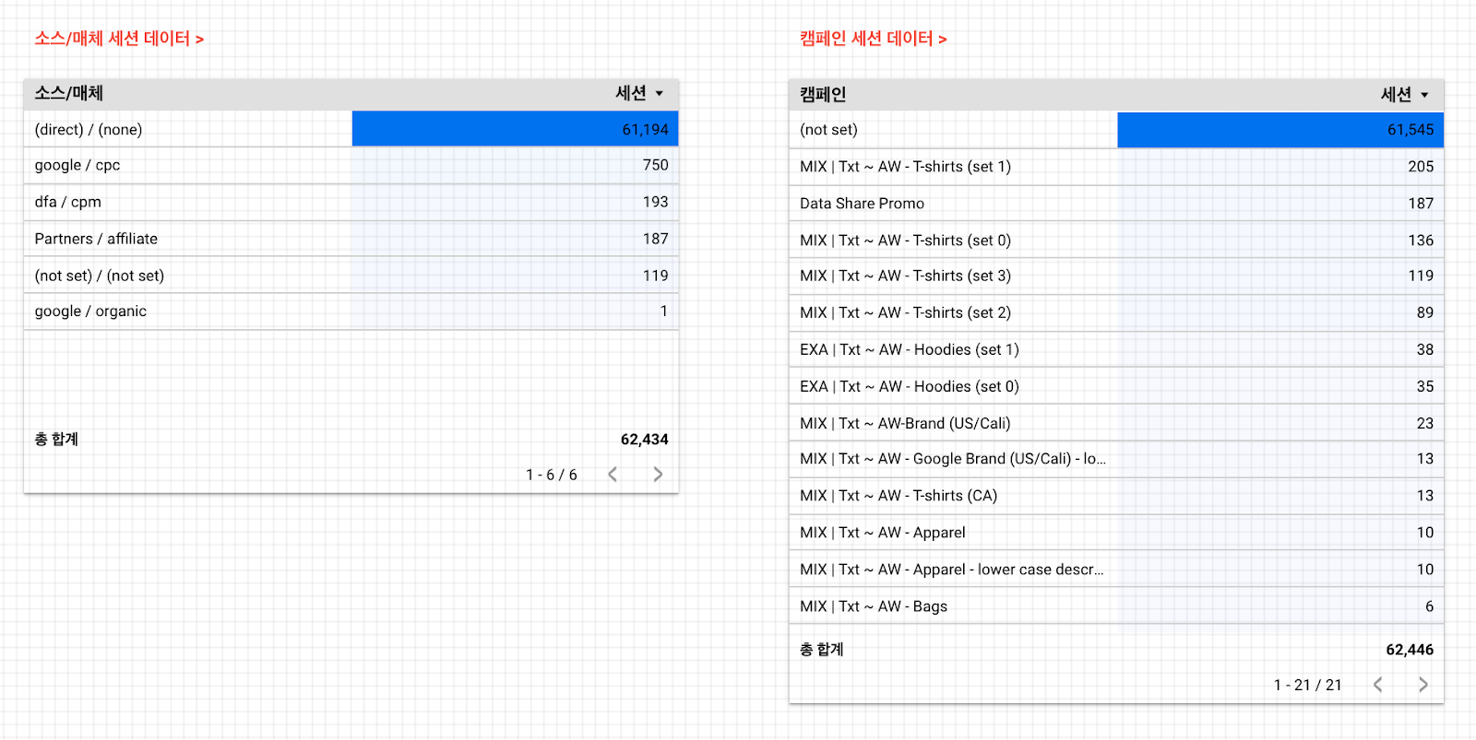The height and width of the screenshot is (740, 1476).
Task: Select MIX AW-Brand (US/Cali) campaign row
Action: (x=1116, y=423)
